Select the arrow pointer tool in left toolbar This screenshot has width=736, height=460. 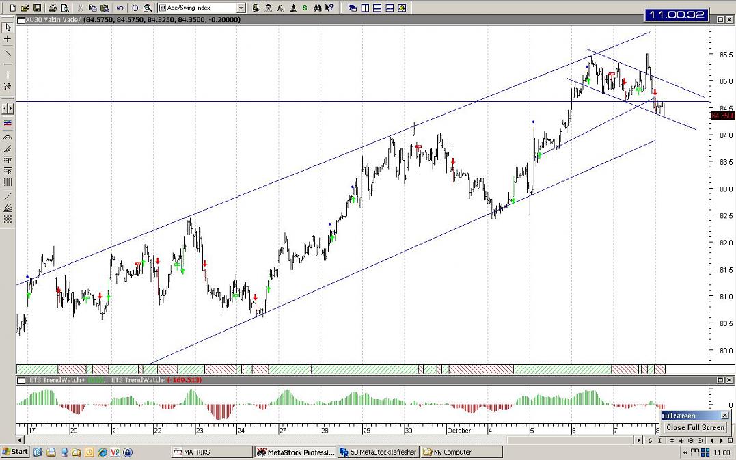click(x=8, y=27)
